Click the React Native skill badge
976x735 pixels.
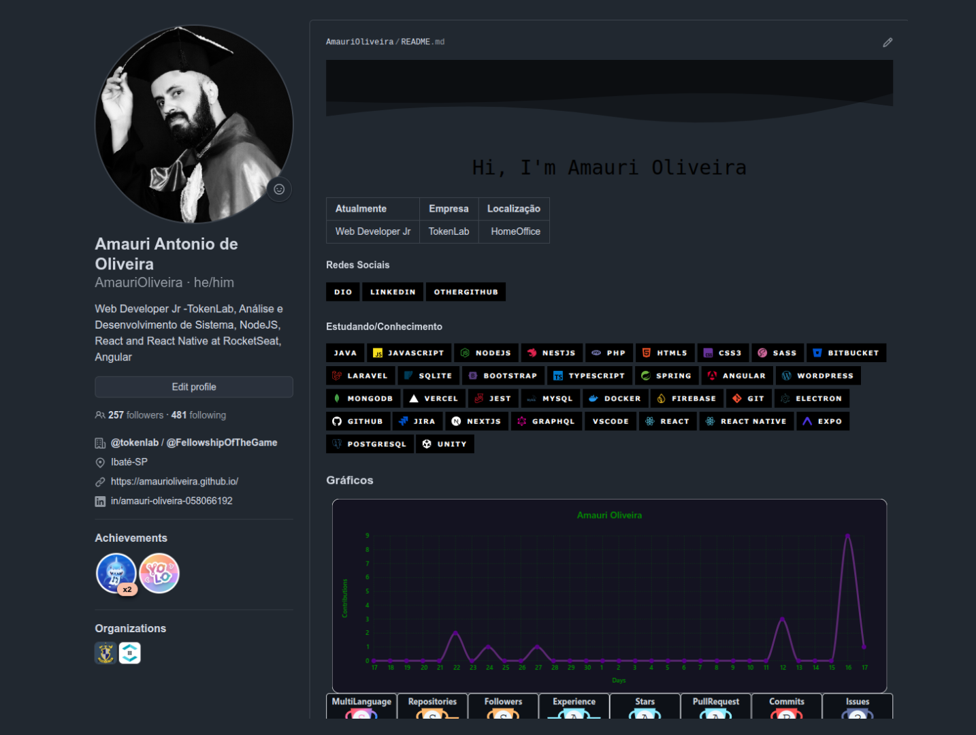click(x=746, y=421)
